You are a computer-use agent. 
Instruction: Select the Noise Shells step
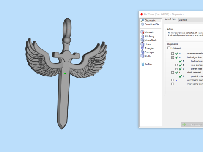tap(149, 40)
